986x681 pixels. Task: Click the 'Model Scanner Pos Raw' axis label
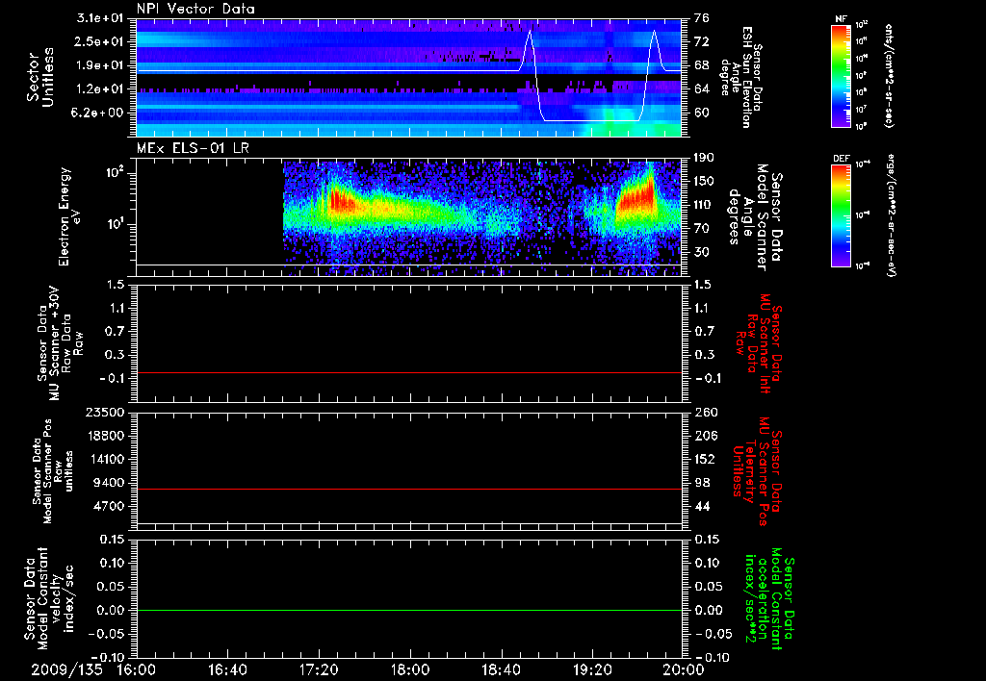tap(53, 471)
